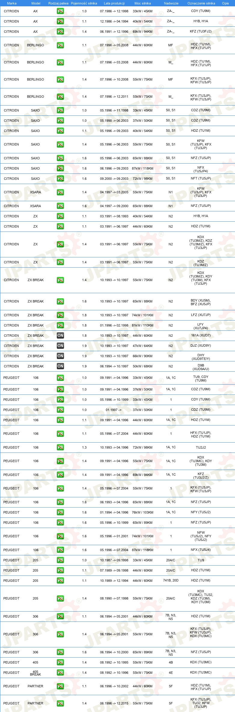
Task: Click PB icon in ZX Break 74kW / 101KM row
Action: 60,315
